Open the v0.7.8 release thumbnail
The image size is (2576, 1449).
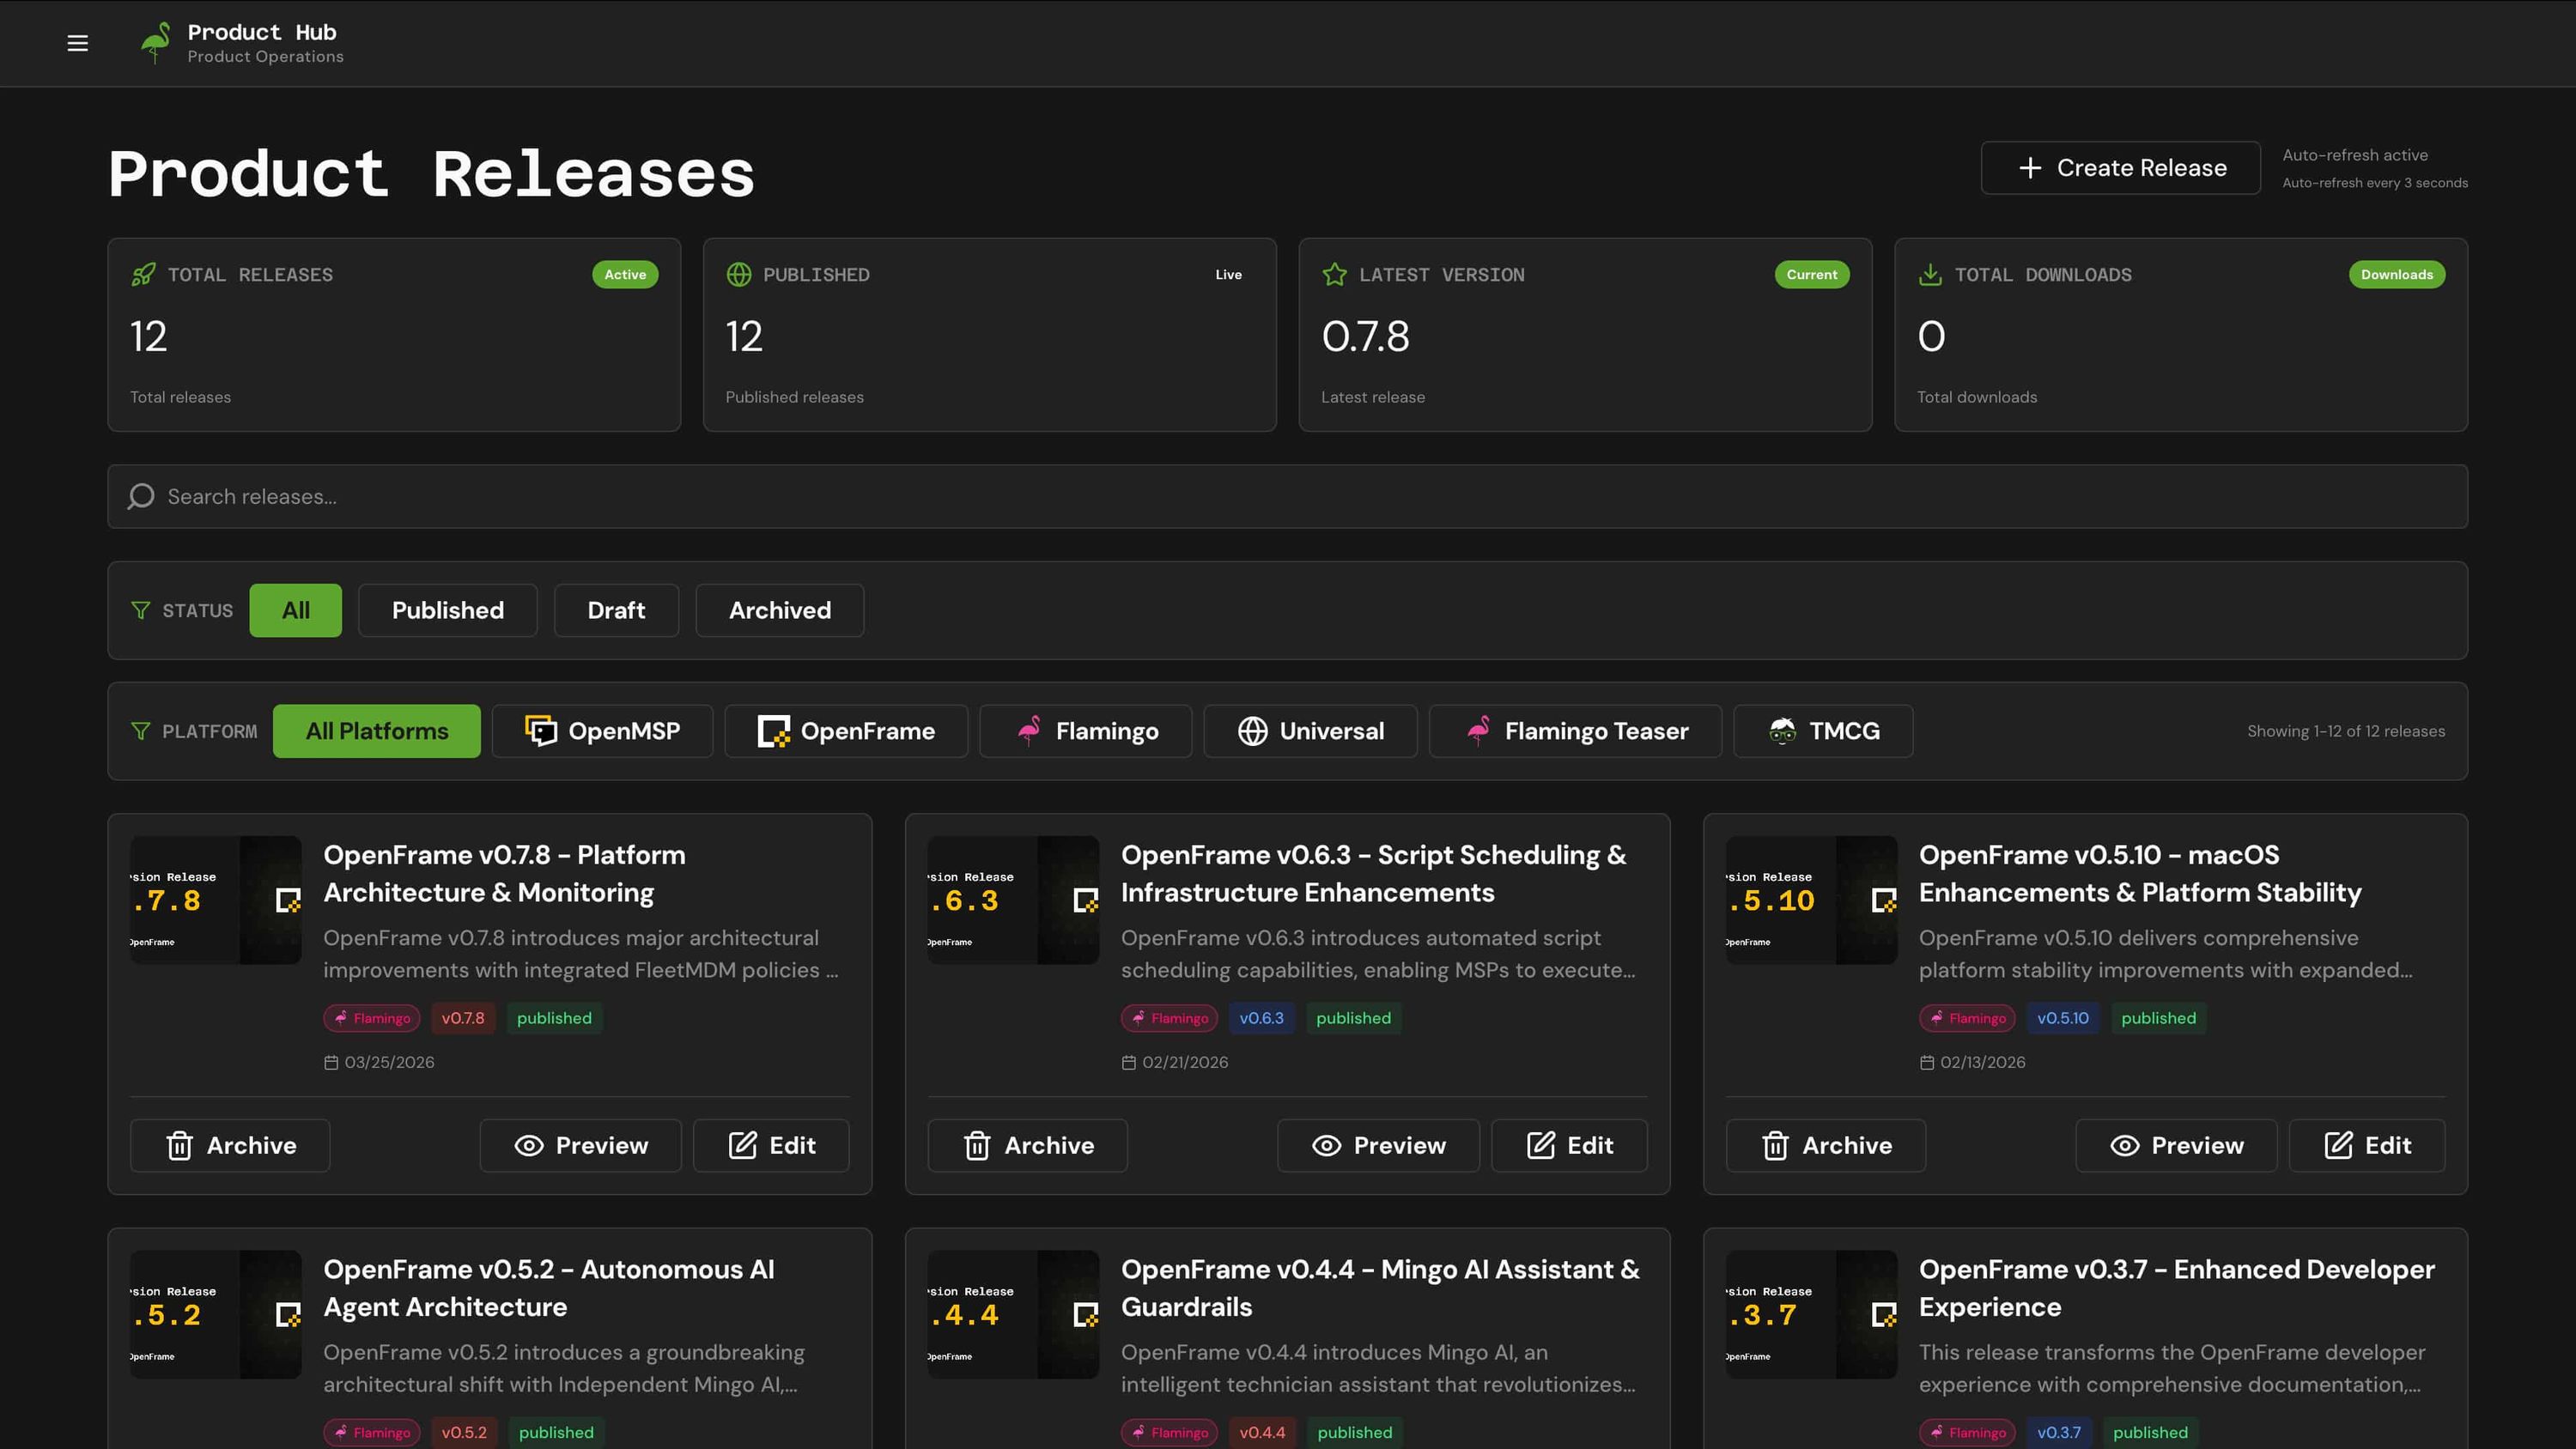point(216,901)
